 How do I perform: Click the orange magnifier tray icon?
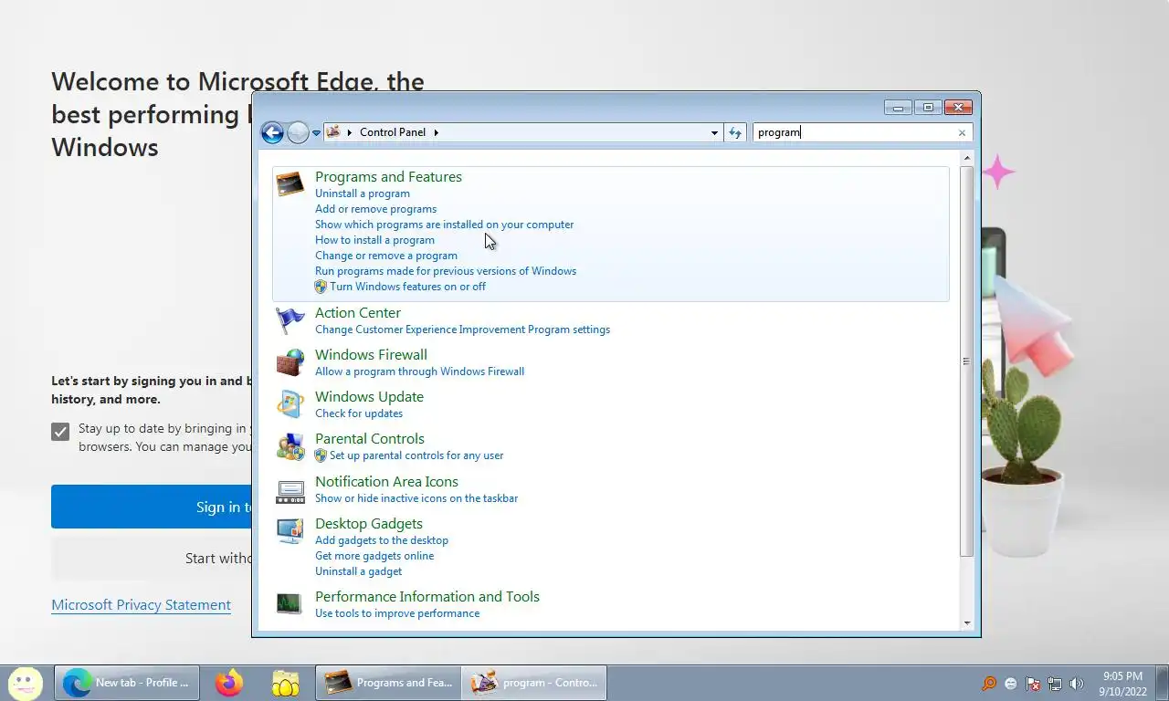point(989,684)
